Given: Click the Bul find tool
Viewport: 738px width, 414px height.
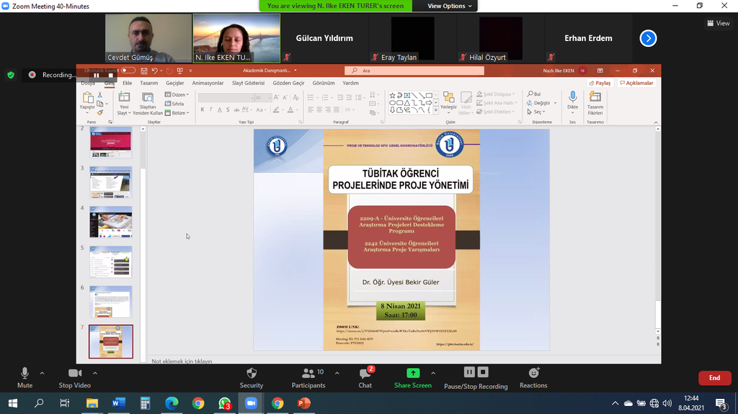Looking at the screenshot, I should point(535,94).
